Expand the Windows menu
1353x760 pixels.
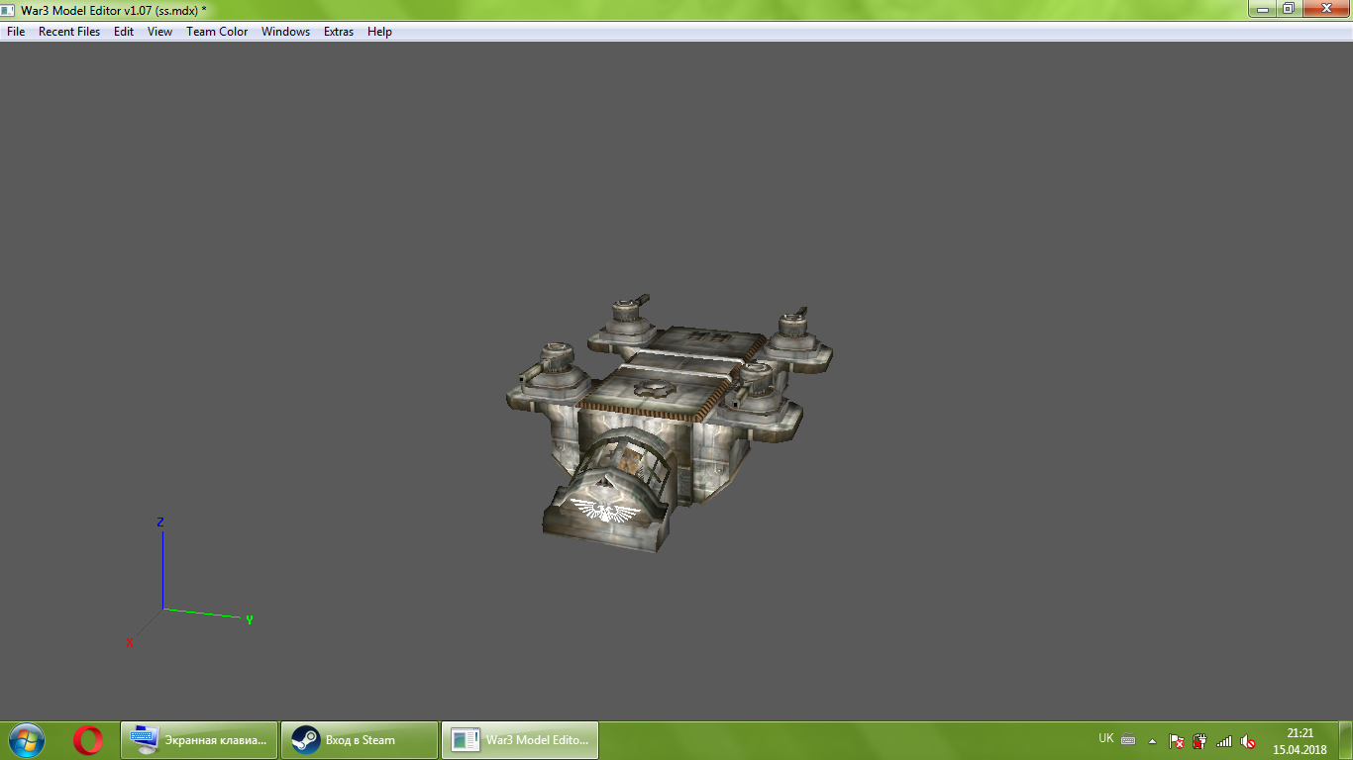[x=285, y=32]
